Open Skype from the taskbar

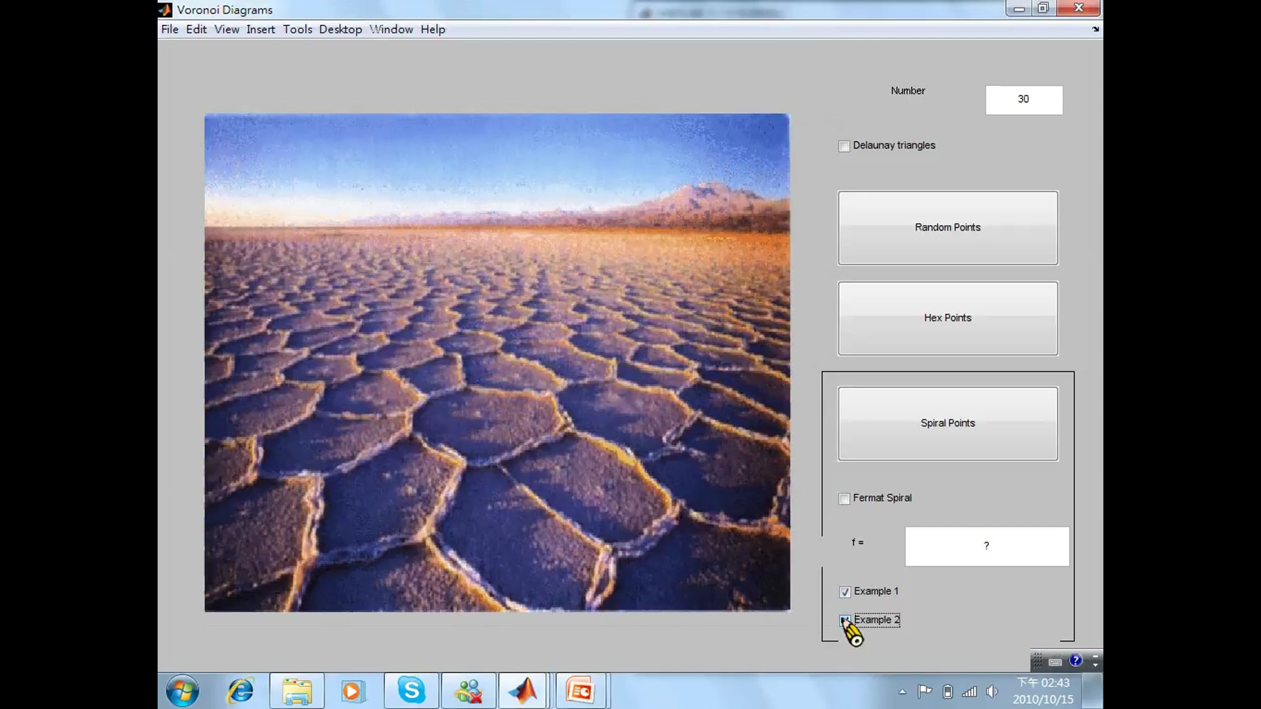point(412,691)
